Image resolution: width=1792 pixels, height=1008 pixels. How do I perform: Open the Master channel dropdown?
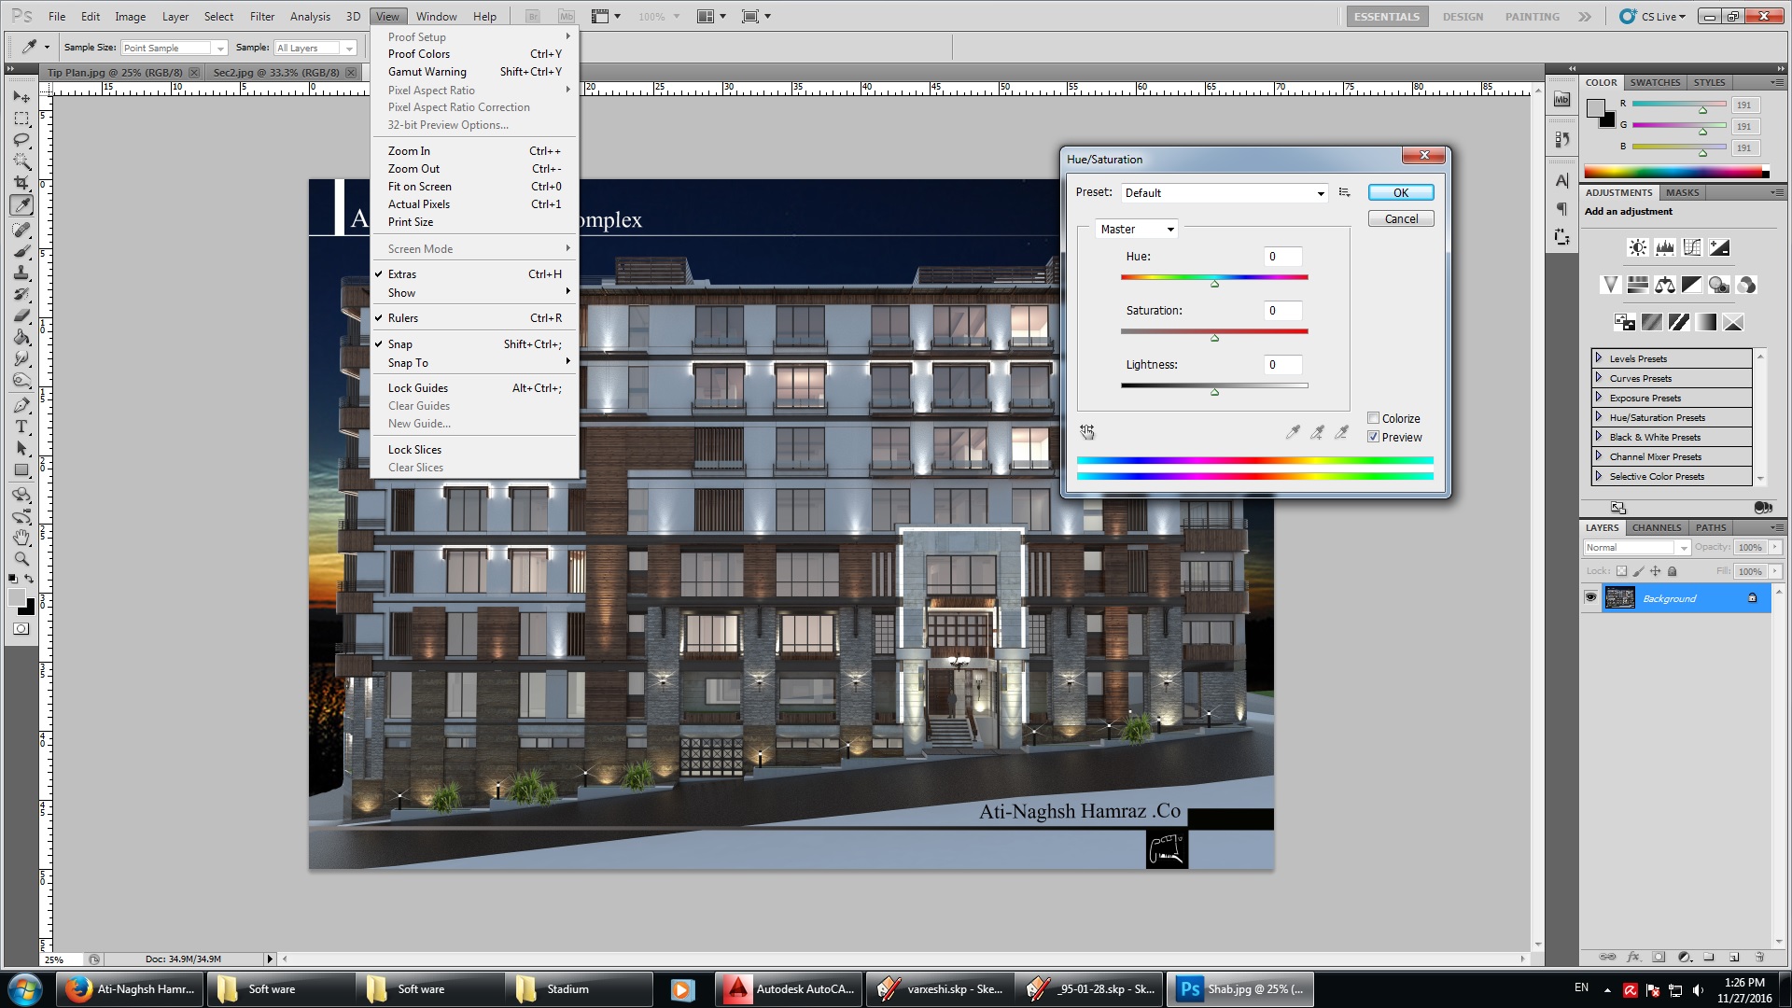(1136, 230)
